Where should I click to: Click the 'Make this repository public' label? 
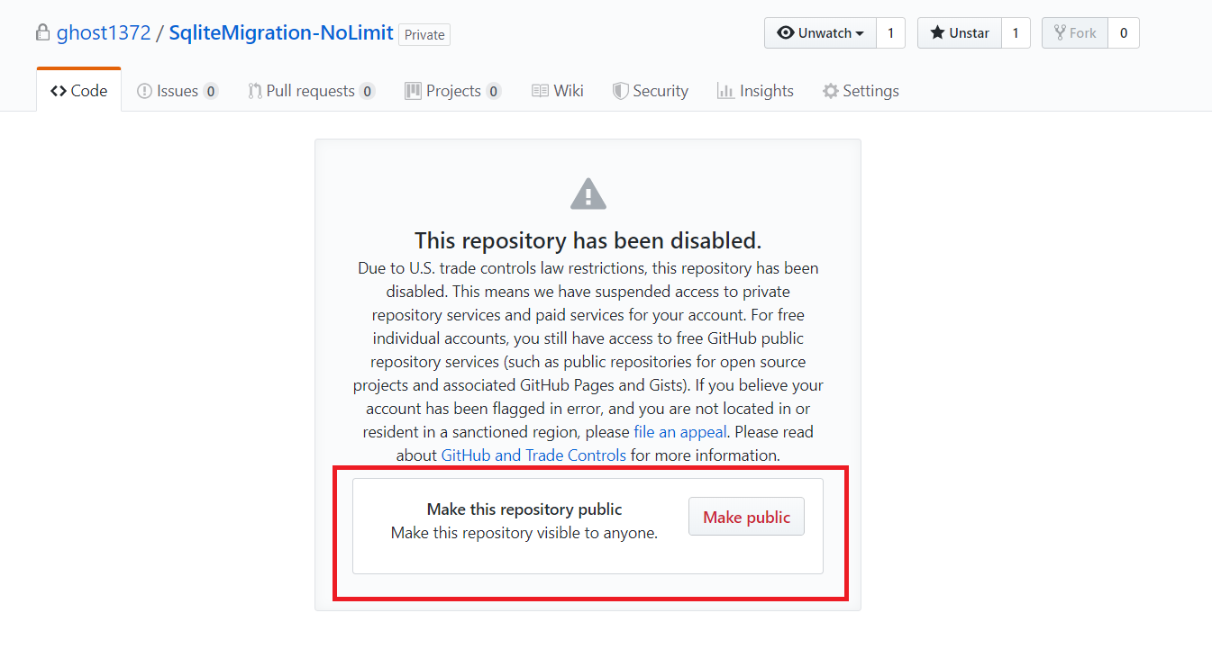click(x=524, y=509)
